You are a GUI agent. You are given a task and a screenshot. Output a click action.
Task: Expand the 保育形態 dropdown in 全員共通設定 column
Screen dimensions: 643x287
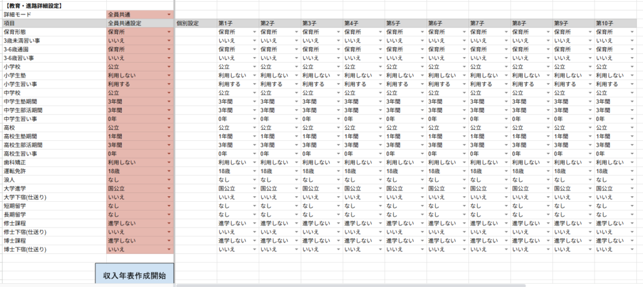pyautogui.click(x=169, y=31)
